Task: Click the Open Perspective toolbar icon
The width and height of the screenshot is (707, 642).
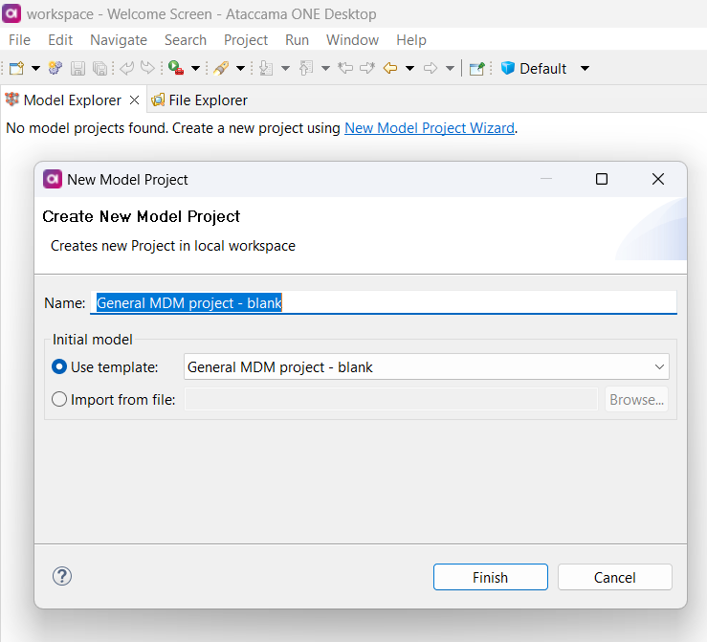Action: click(476, 68)
